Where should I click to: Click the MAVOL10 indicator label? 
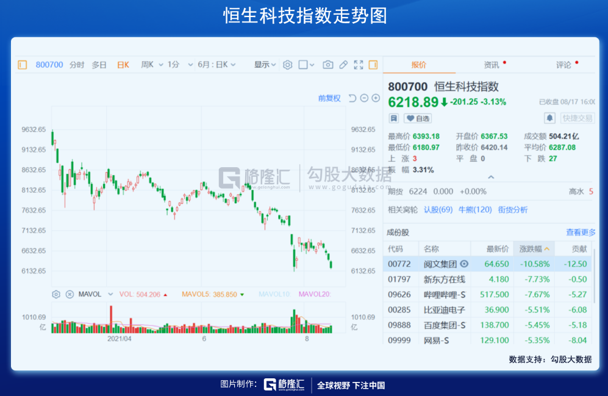point(274,294)
